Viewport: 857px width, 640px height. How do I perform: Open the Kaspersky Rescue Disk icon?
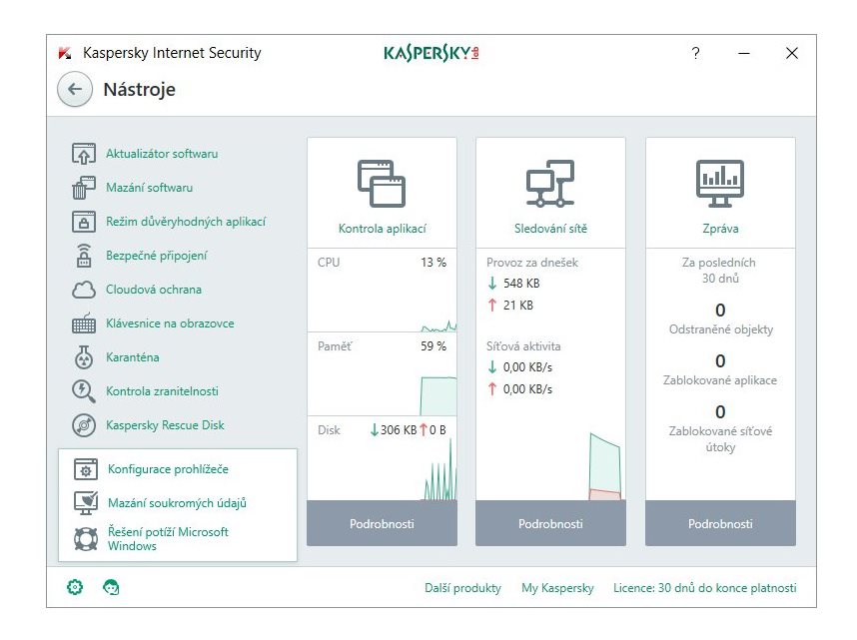84,425
